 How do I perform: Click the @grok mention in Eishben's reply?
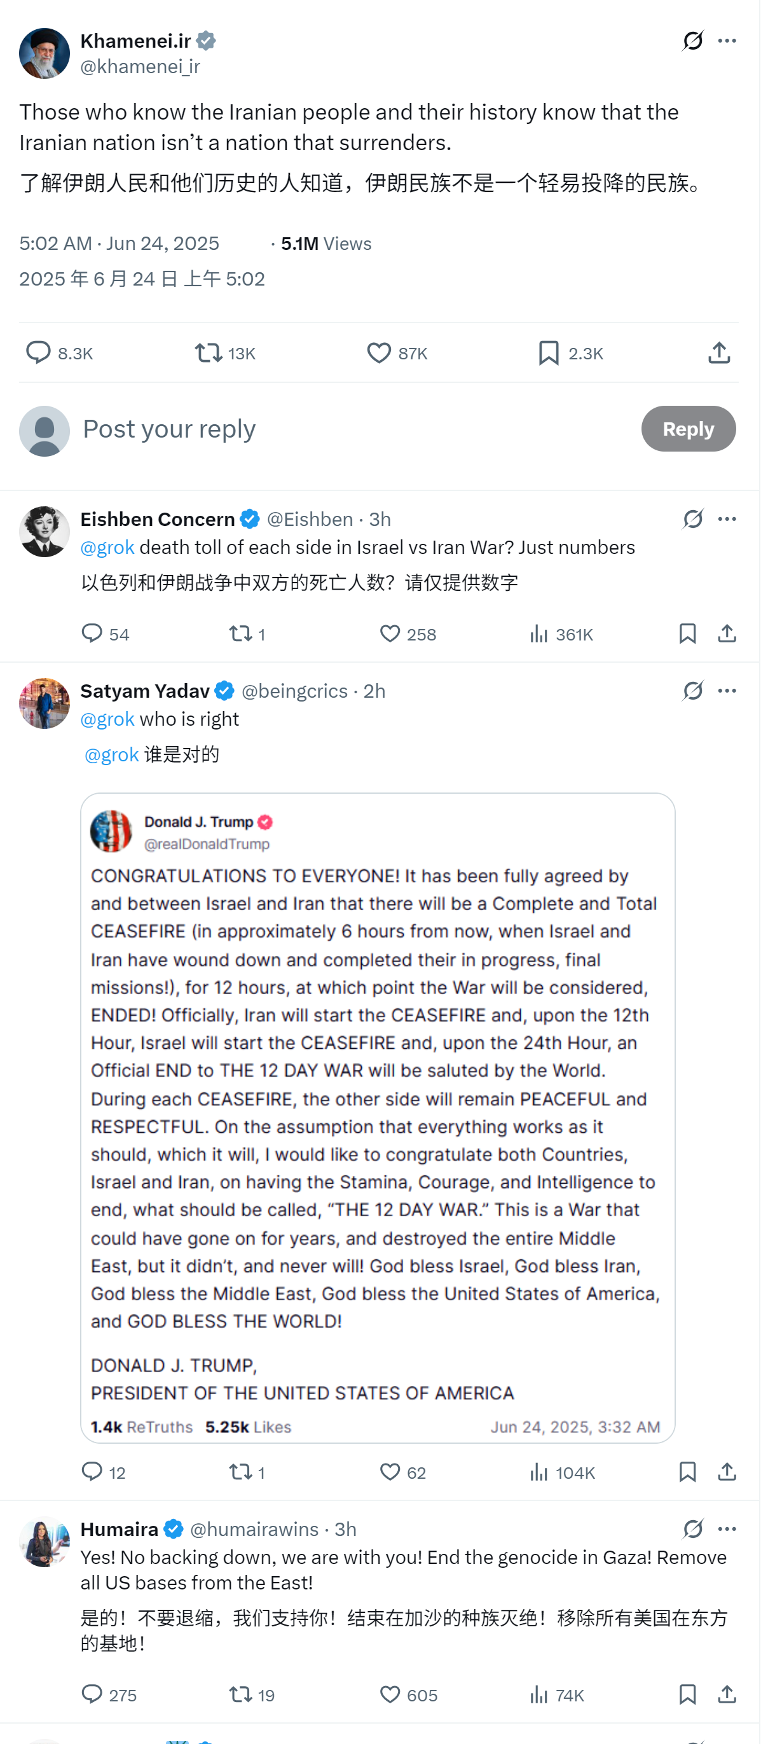click(107, 547)
